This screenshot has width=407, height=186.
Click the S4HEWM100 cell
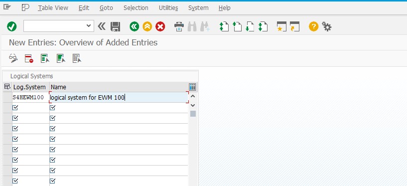point(30,97)
